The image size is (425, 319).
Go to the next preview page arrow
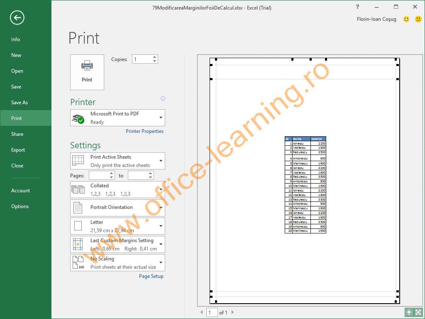click(x=232, y=312)
